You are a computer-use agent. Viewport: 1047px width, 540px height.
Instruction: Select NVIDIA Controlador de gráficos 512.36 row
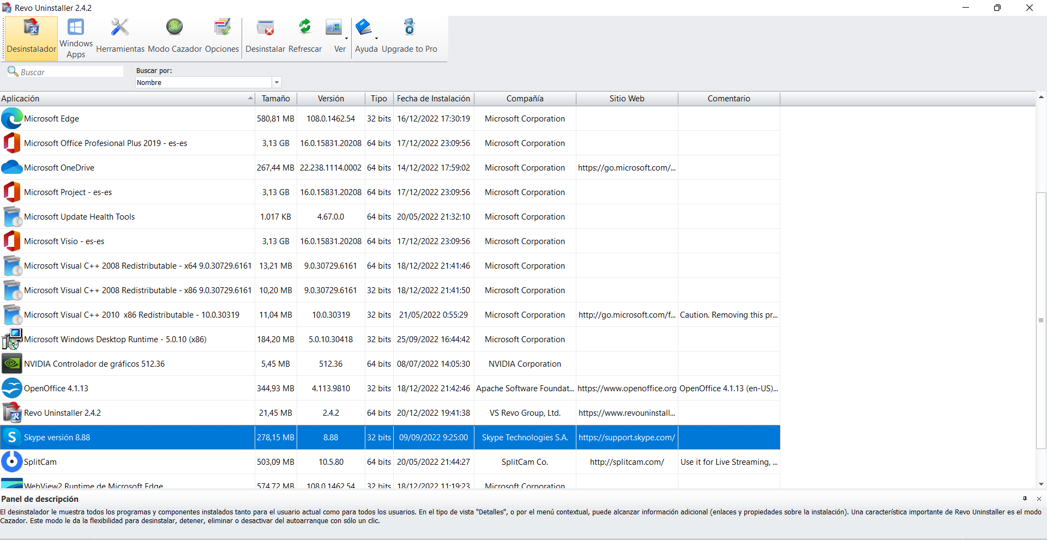390,363
